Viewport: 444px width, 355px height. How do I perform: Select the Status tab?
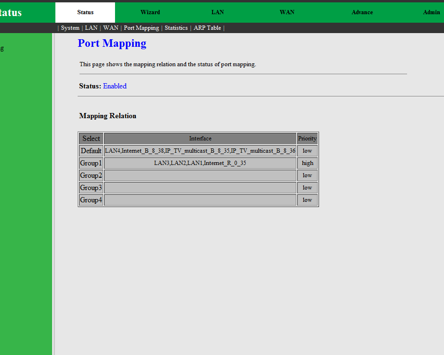(85, 12)
